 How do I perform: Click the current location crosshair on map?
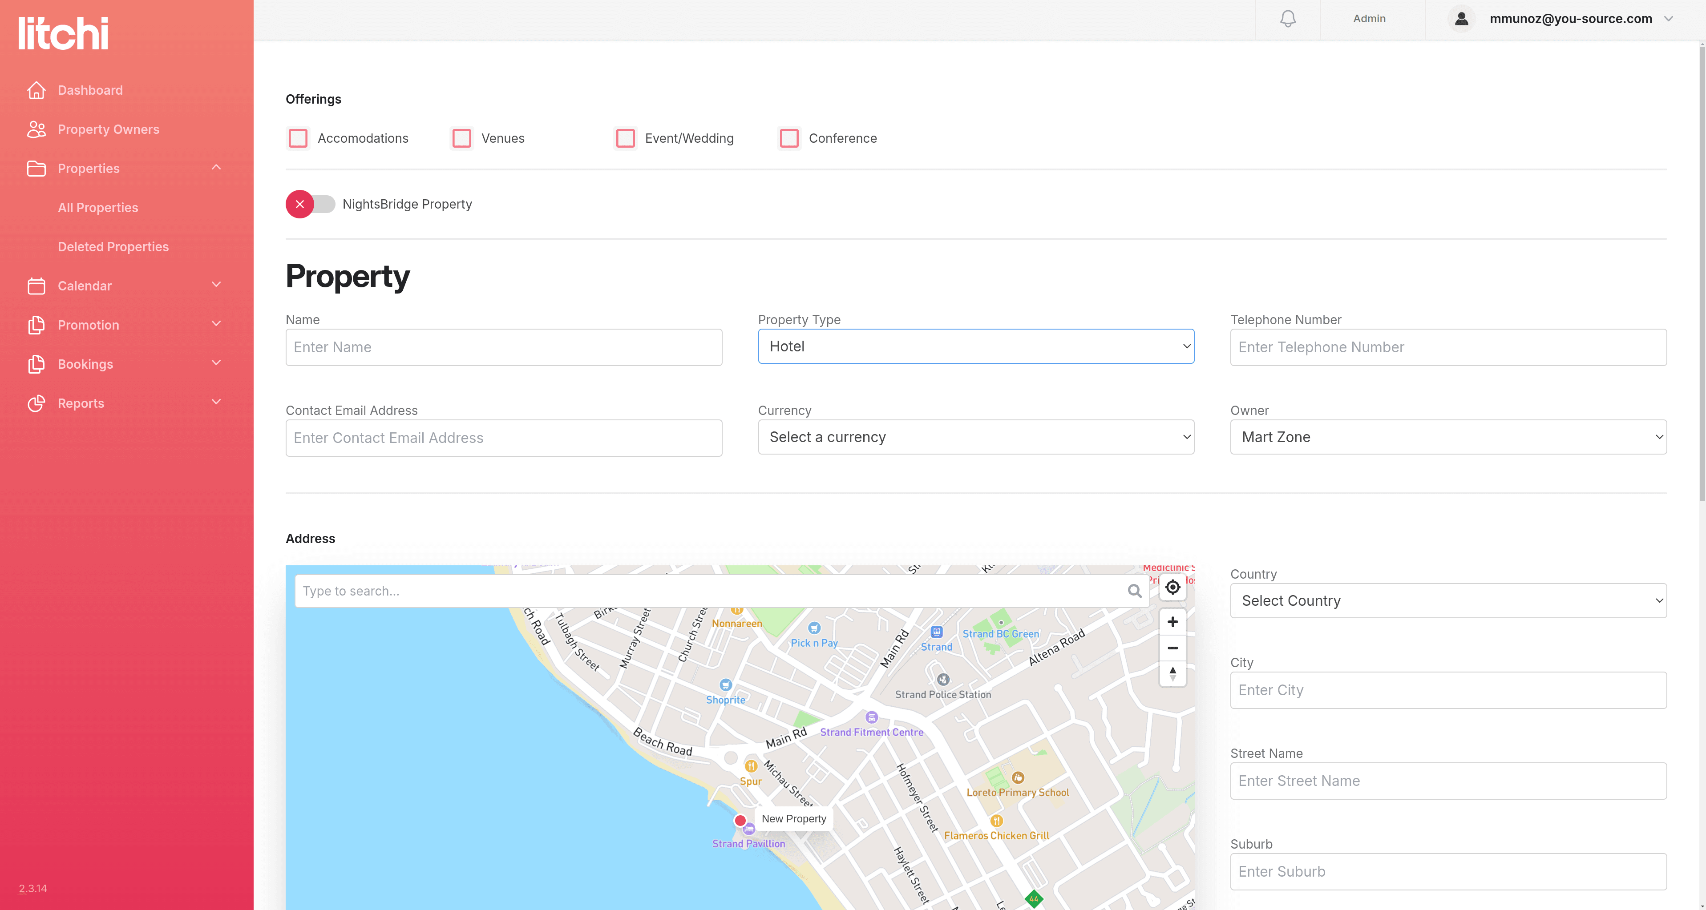pyautogui.click(x=1172, y=587)
